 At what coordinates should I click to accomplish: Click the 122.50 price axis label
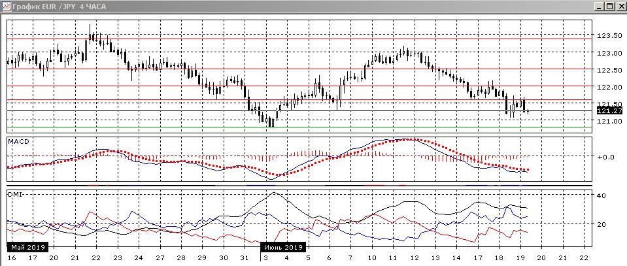coord(608,70)
